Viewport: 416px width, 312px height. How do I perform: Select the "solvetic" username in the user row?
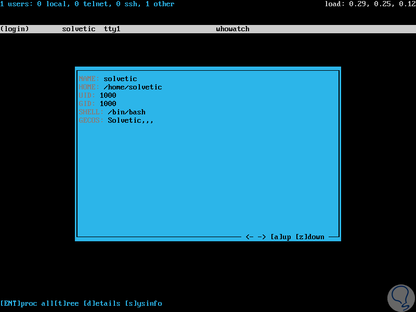click(x=79, y=29)
